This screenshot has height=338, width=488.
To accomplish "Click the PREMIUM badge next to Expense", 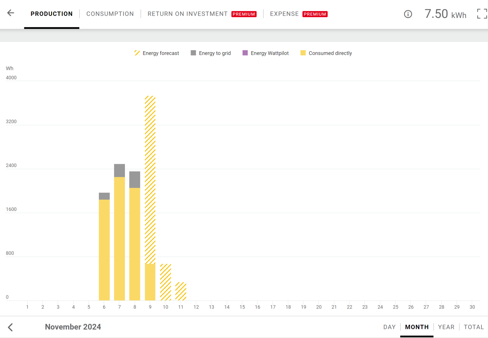I will 315,14.
